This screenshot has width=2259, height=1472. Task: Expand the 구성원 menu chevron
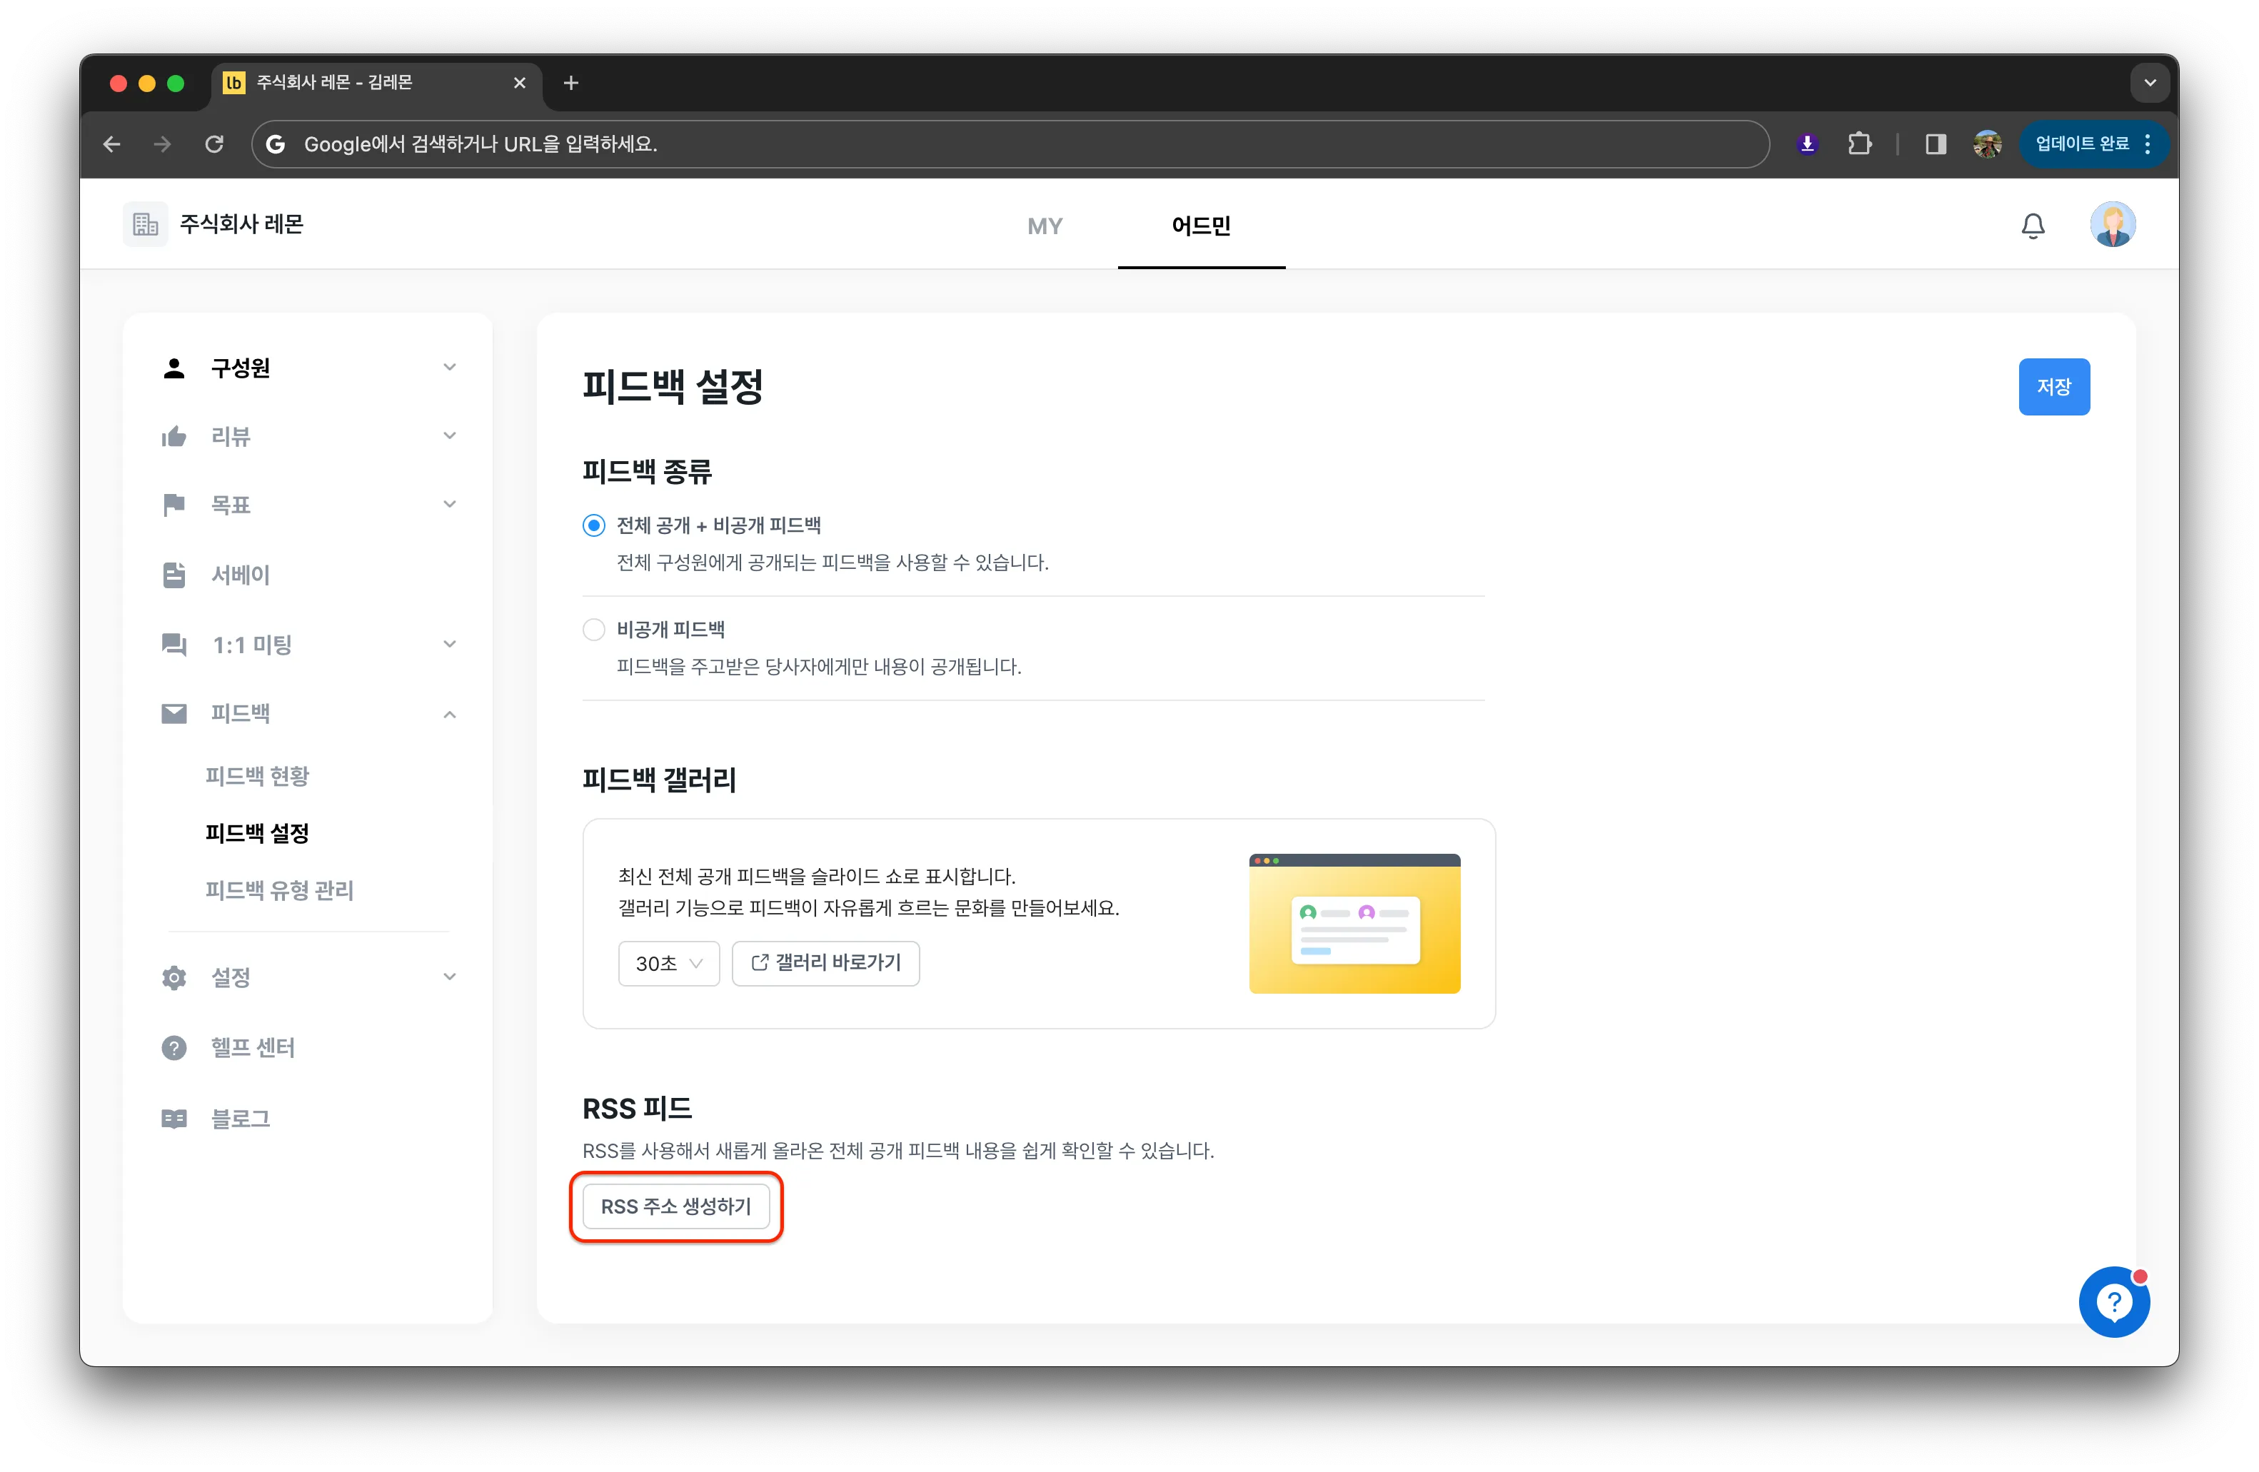tap(450, 368)
